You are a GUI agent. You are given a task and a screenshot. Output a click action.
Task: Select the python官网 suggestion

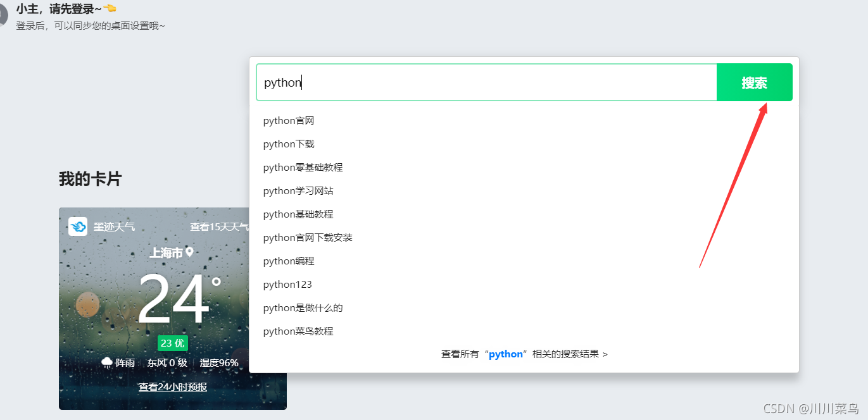[524, 121]
